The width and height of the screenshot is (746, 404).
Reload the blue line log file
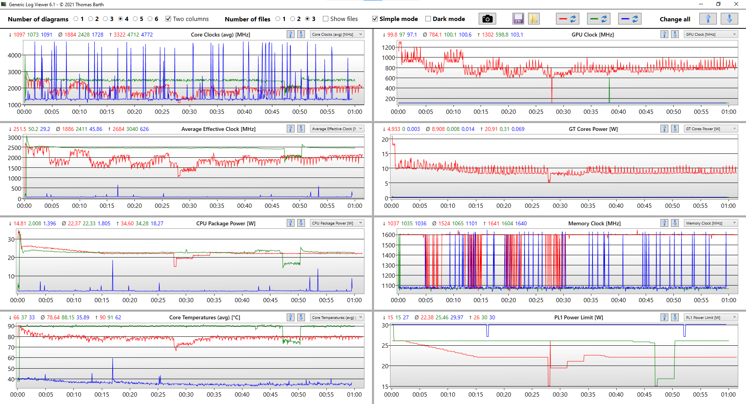point(629,19)
